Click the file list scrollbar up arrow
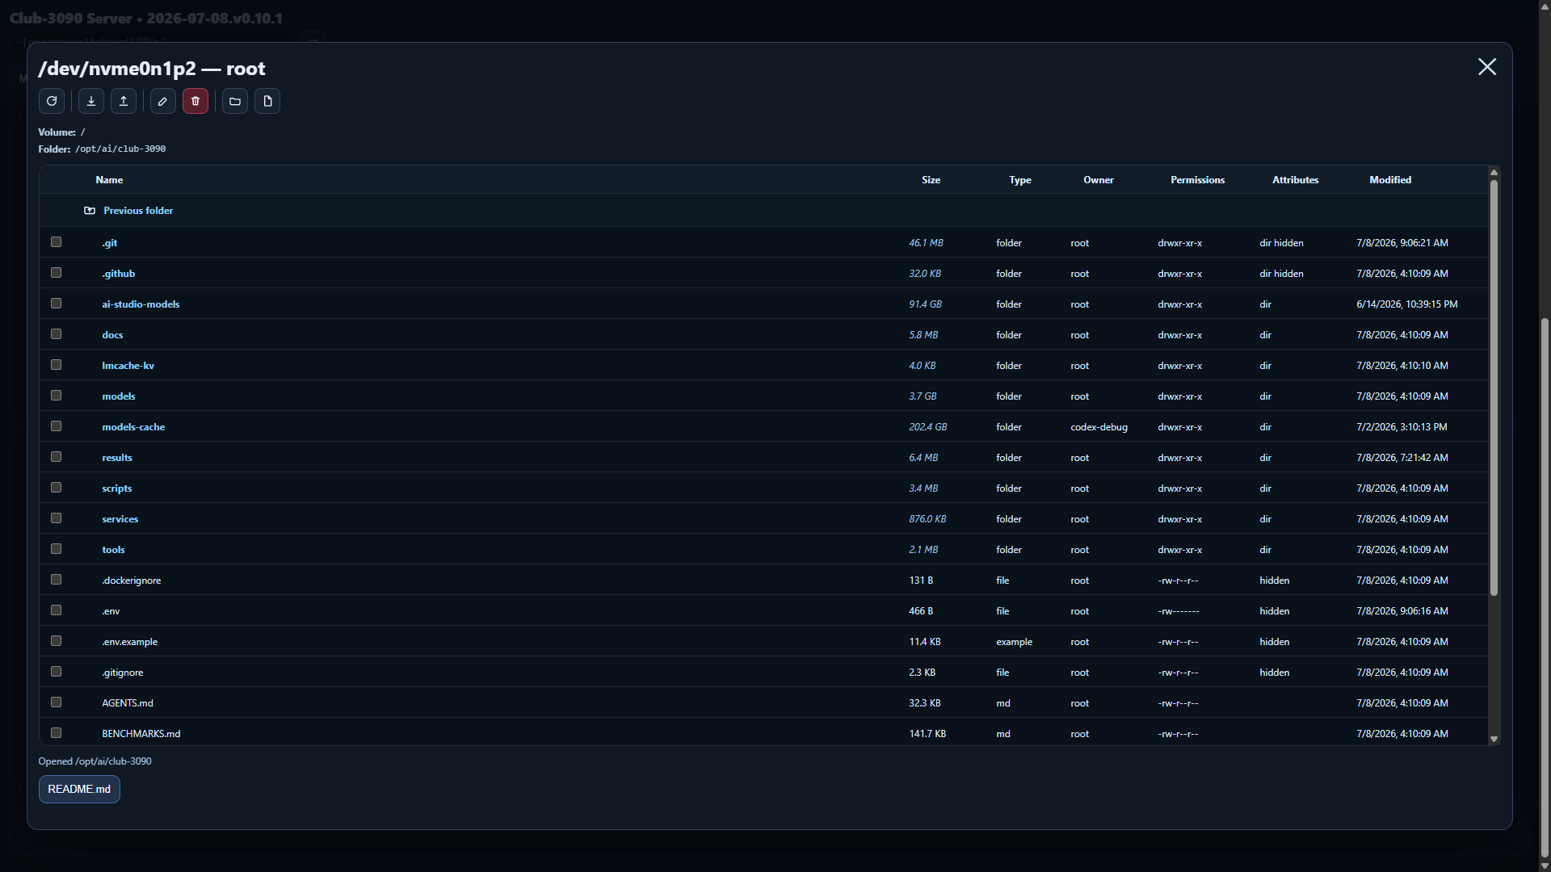This screenshot has height=872, width=1551. pos(1494,173)
